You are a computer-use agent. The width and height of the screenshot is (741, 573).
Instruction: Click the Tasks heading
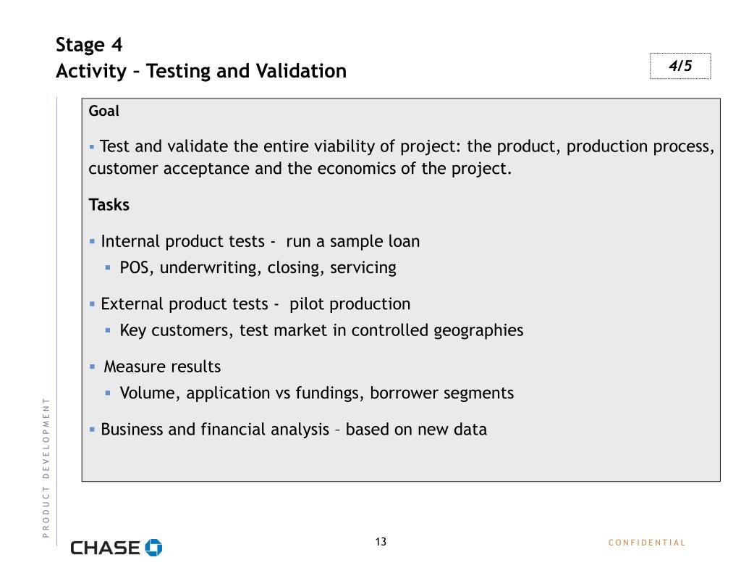[x=109, y=205]
